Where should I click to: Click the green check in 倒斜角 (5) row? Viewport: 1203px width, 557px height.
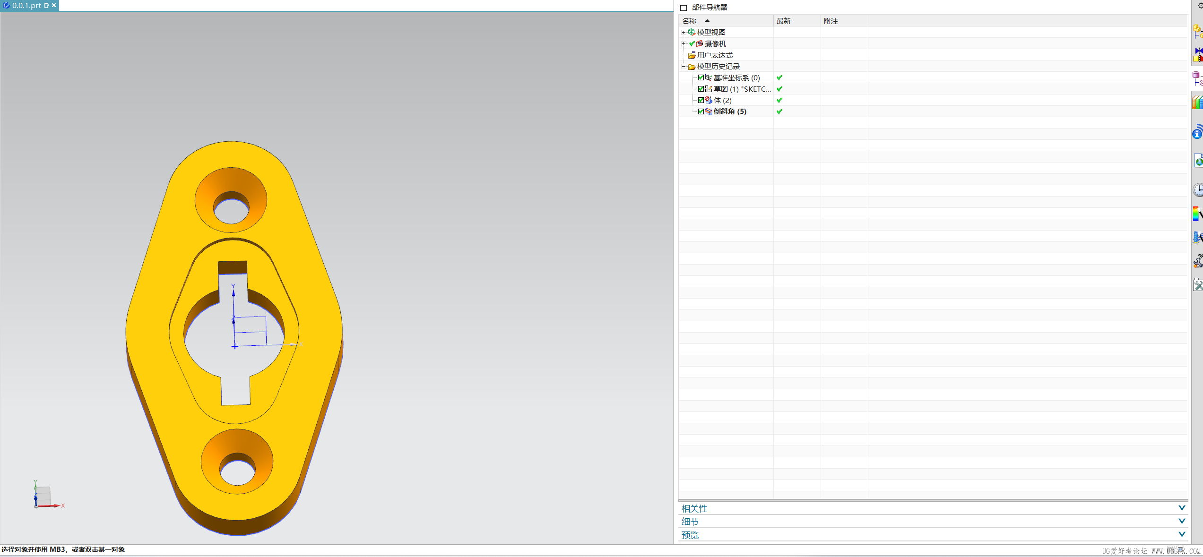779,111
